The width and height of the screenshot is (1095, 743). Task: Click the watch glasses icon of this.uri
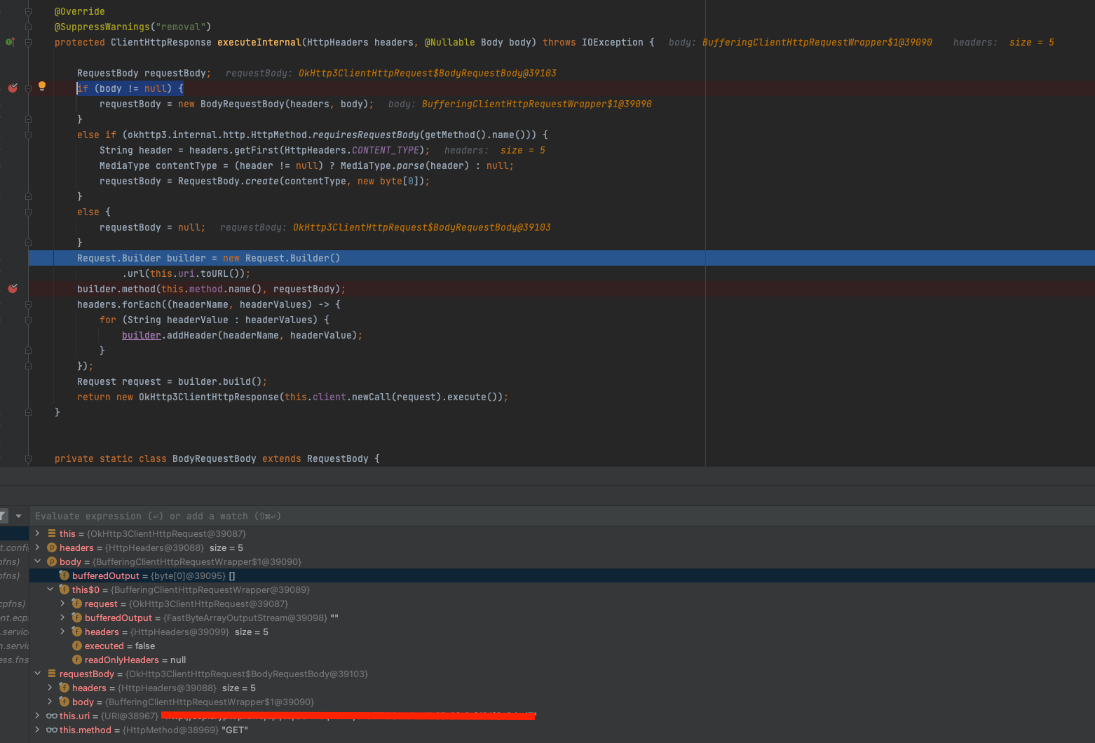click(52, 716)
